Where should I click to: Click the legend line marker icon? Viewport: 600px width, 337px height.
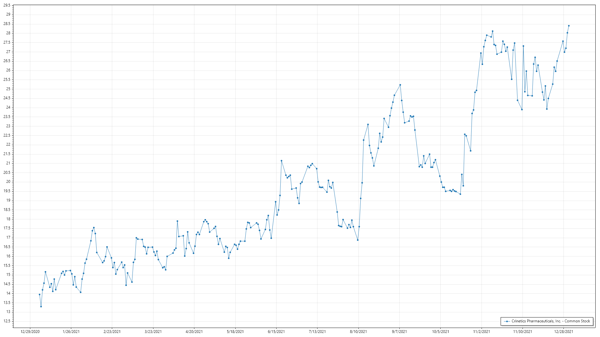[507, 321]
